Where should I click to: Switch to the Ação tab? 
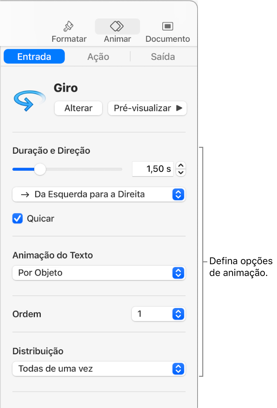coord(98,56)
